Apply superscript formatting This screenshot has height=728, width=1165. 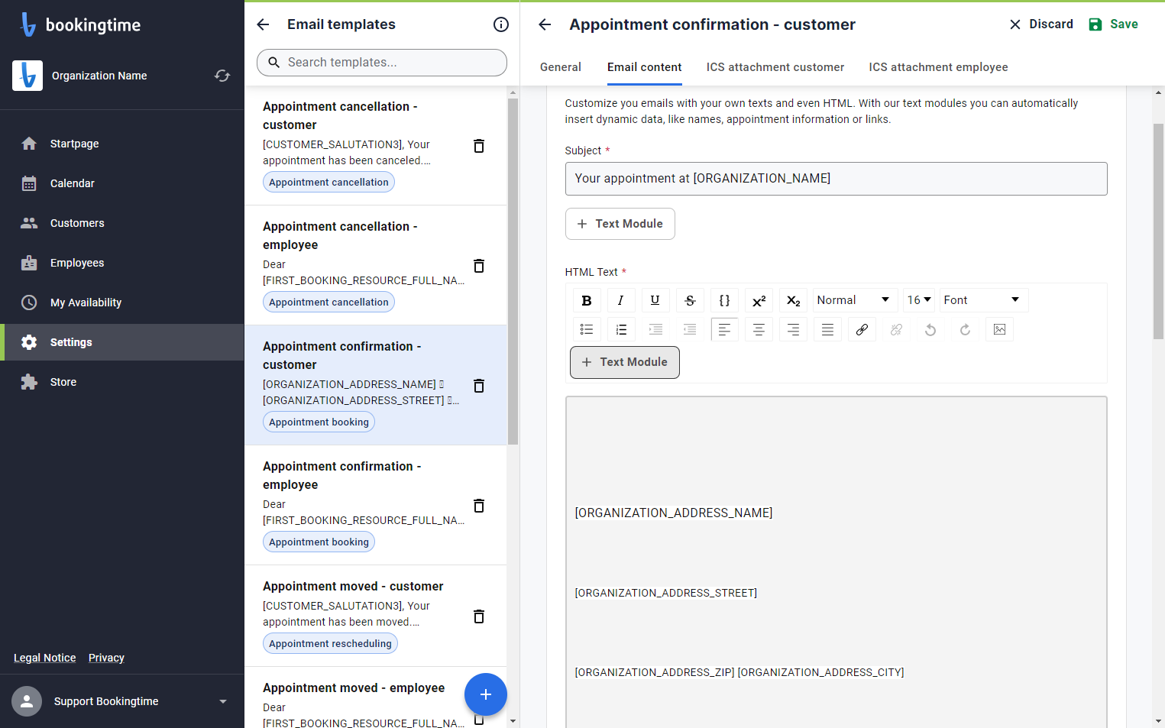(759, 300)
